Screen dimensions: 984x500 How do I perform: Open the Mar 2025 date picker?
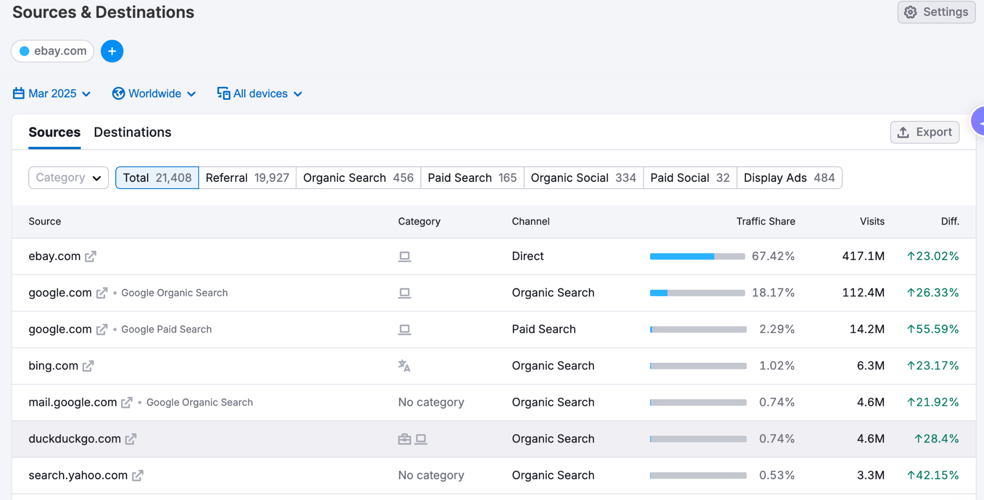[x=53, y=94]
